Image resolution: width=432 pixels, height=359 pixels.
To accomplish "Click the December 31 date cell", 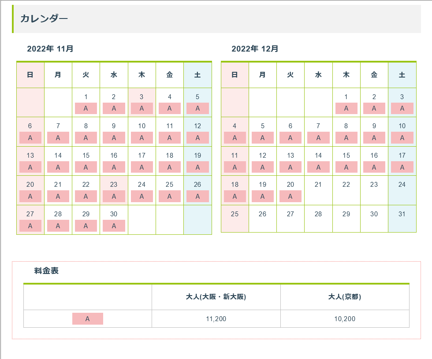I will coord(402,218).
